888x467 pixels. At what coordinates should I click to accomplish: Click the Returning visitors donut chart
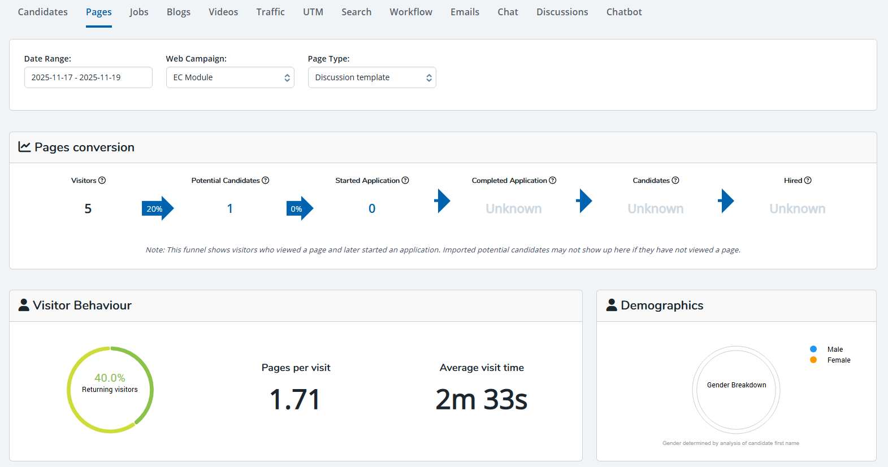tap(110, 390)
